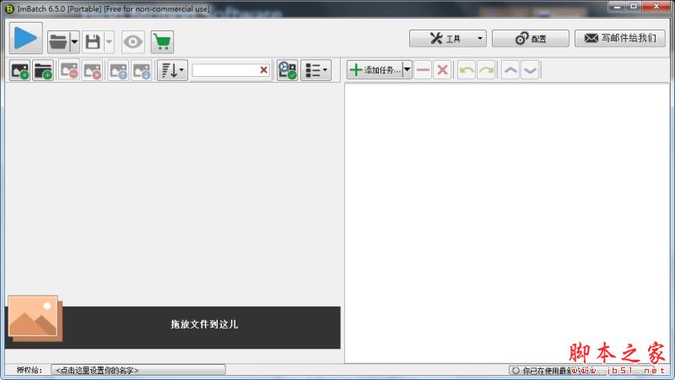This screenshot has height=380, width=675.
Task: Remove all images with the red X image icon
Action: pos(92,70)
